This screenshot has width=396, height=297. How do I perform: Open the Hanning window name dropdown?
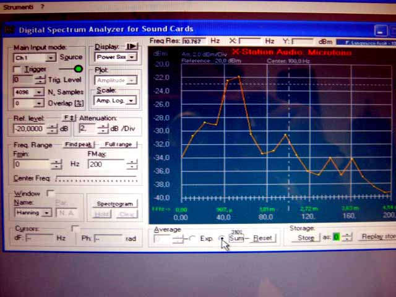[46, 213]
